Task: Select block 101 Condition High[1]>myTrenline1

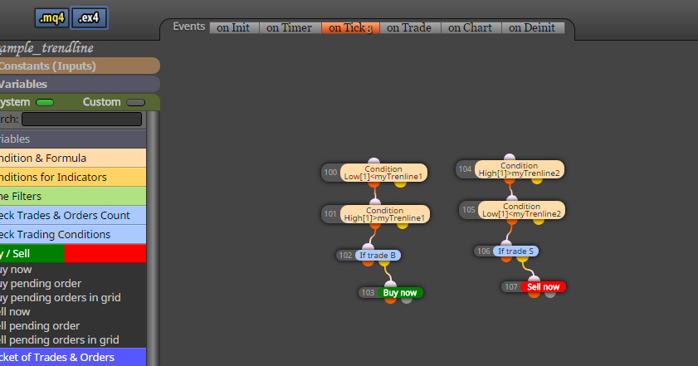Action: 385,214
